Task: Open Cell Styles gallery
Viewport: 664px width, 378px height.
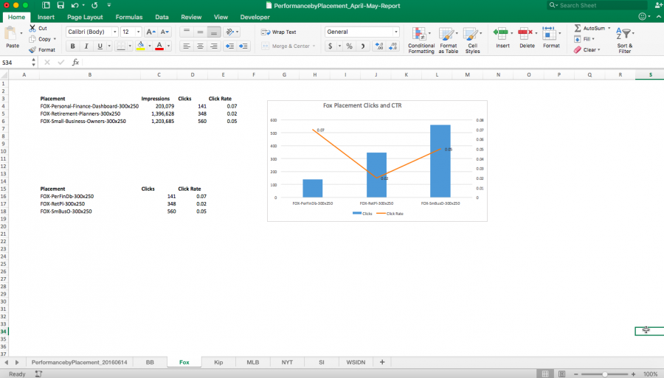Action: (473, 41)
